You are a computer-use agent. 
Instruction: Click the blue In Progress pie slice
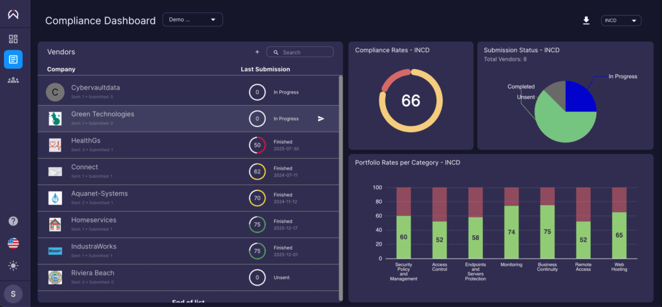click(580, 97)
